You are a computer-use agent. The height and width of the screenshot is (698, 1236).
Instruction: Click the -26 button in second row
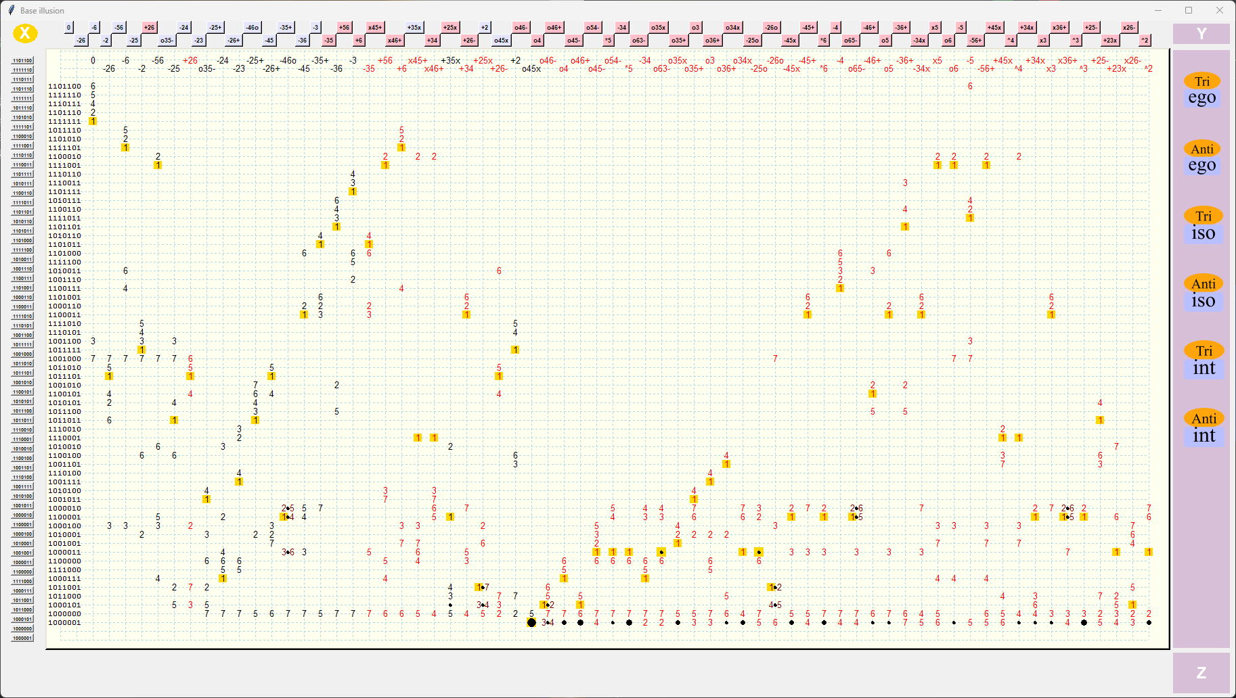tap(81, 40)
